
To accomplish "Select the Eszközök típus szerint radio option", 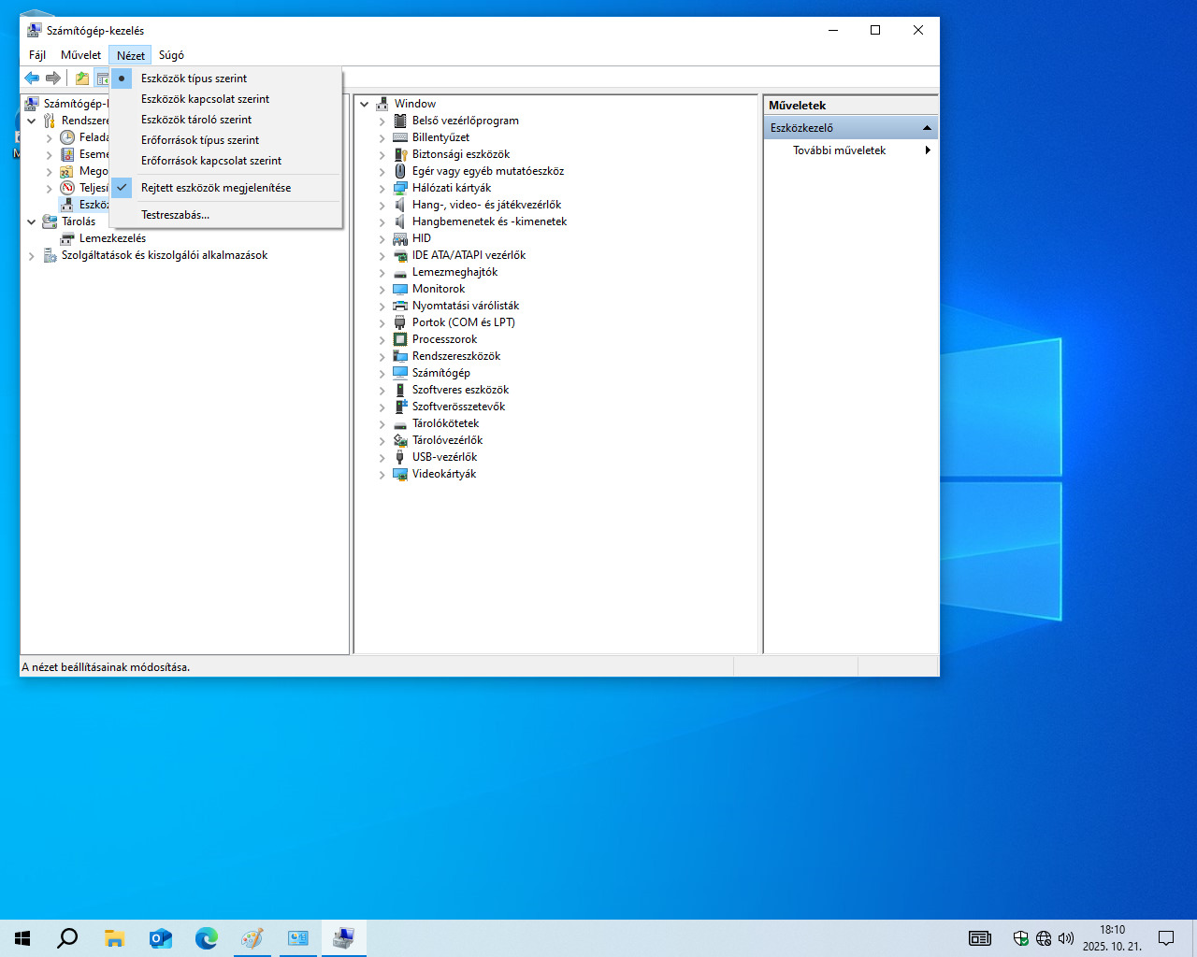I will click(225, 79).
